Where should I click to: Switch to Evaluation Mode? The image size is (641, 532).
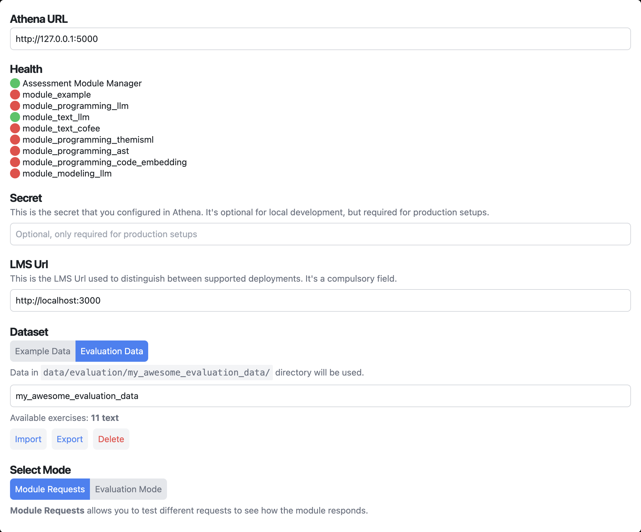[x=128, y=489]
